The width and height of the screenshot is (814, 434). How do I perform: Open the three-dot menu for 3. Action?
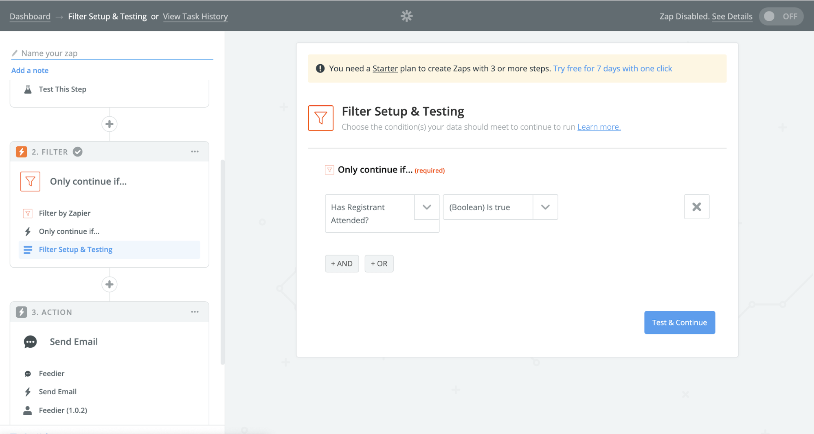pyautogui.click(x=195, y=312)
